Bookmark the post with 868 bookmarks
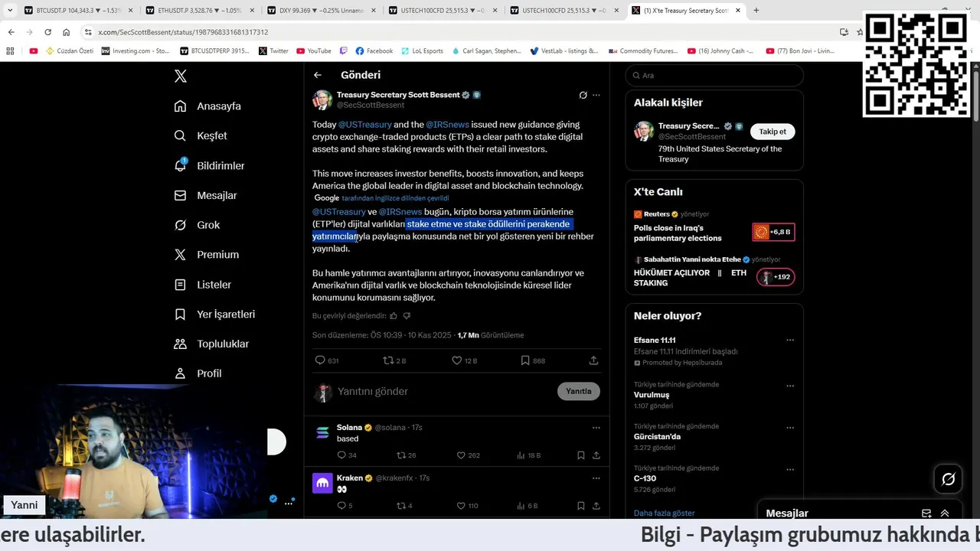Image resolution: width=980 pixels, height=551 pixels. click(524, 360)
